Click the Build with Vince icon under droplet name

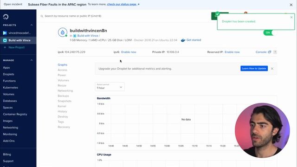click(75, 36)
